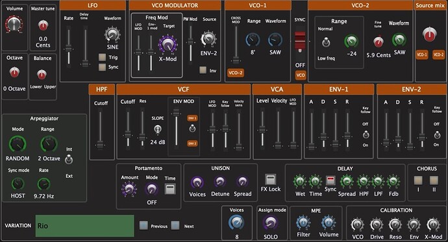Click the VCO-1 Cross Mod slider

[236, 43]
